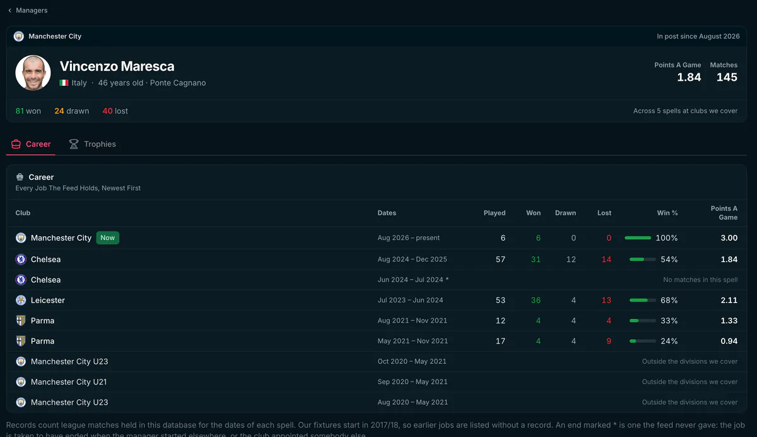Click the Points A Game column header
The image size is (757, 437).
[x=724, y=213]
